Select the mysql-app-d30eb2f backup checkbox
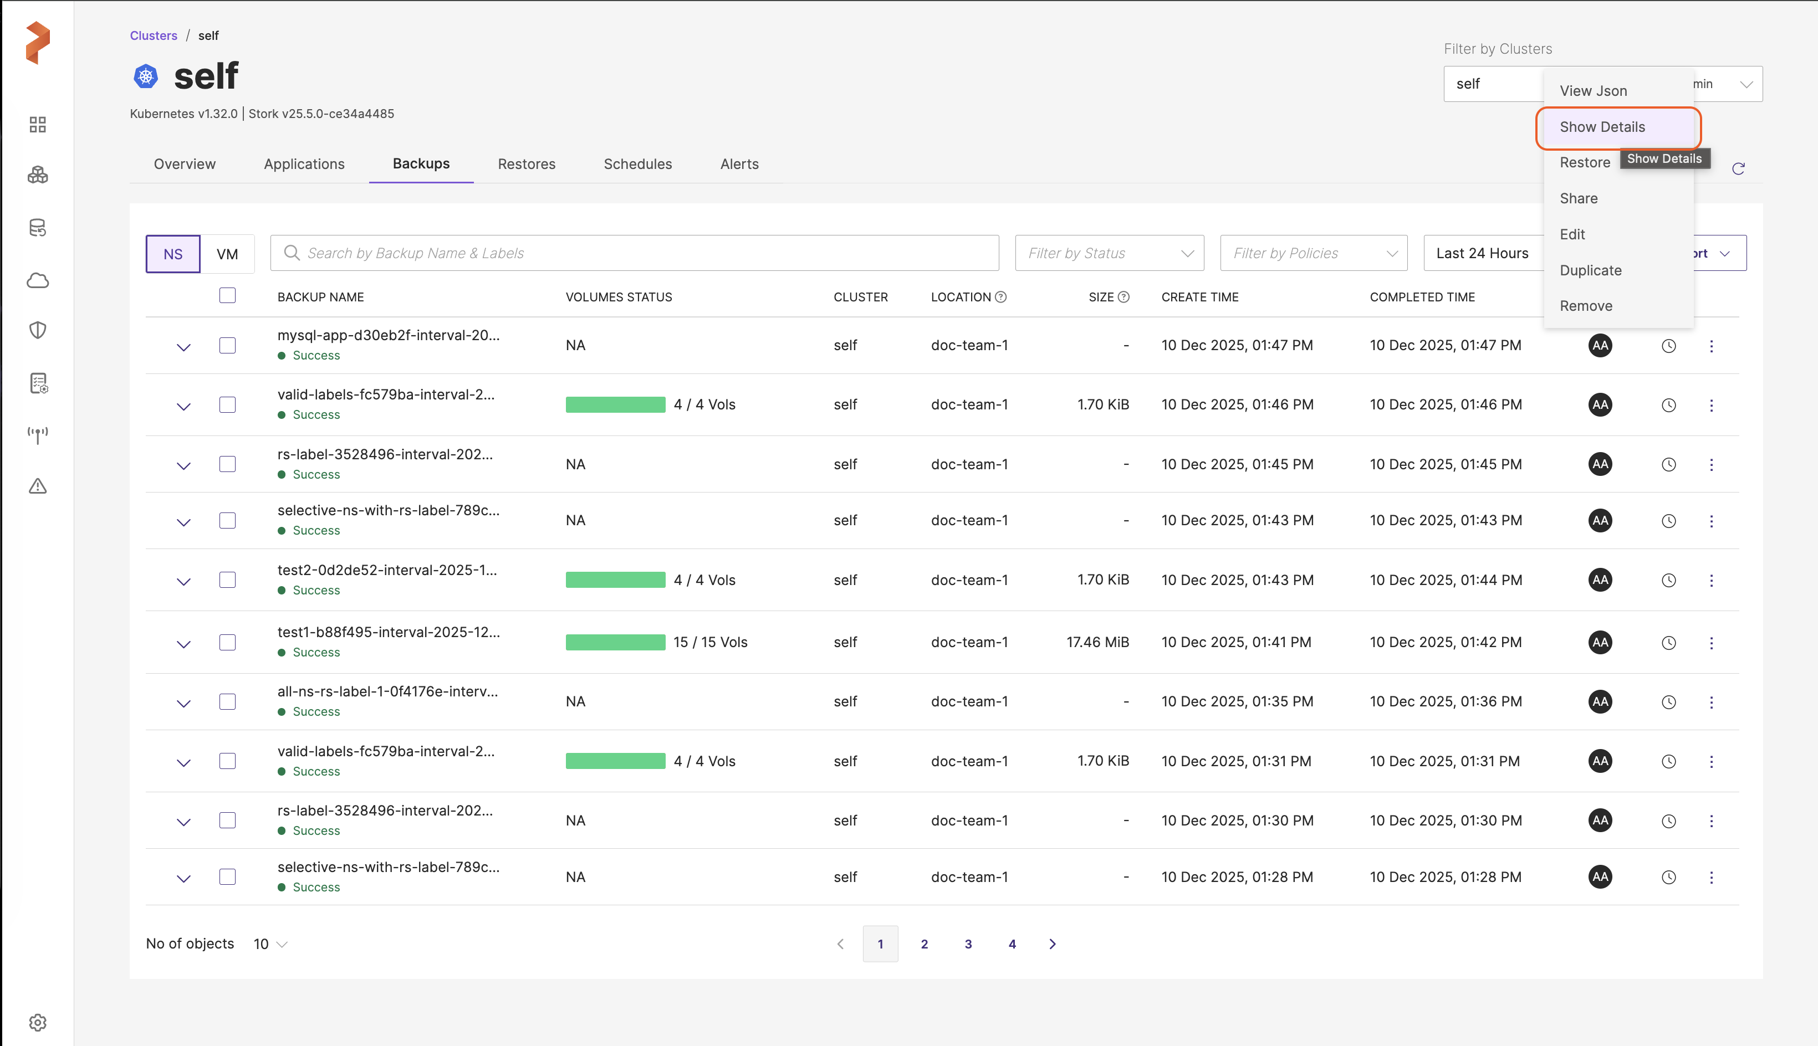The image size is (1818, 1046). pos(227,346)
